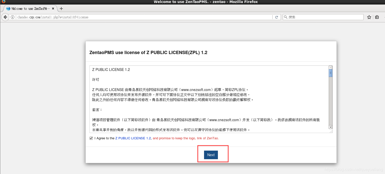
Task: Bookmark this page with star icon
Action: click(x=369, y=17)
